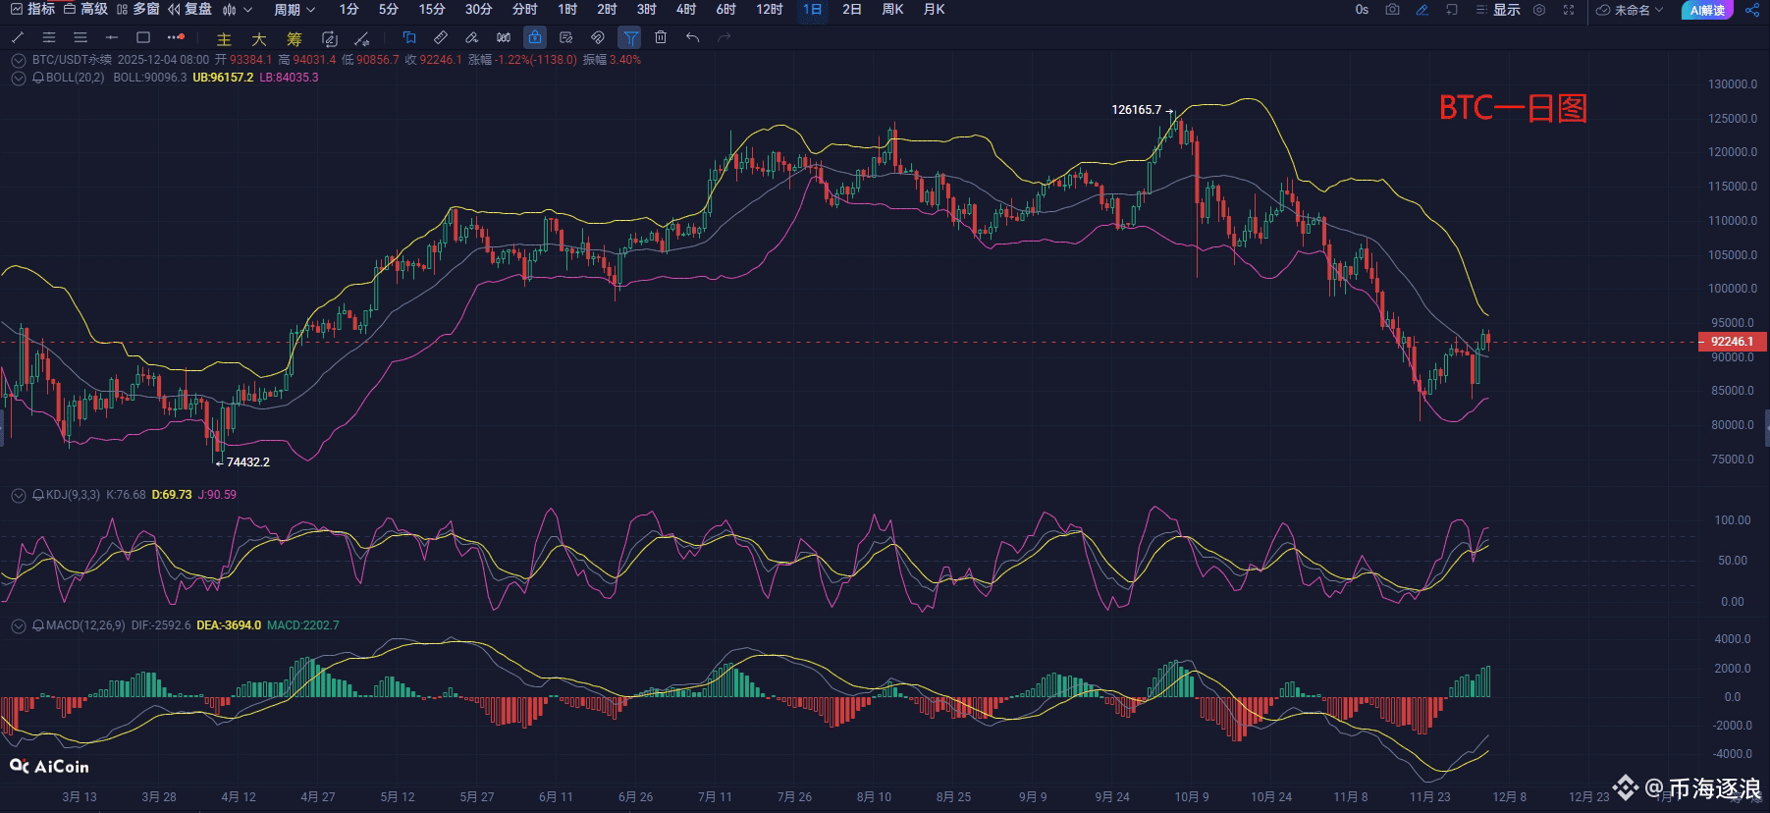
Task: Open the 指标 indicators button
Action: pyautogui.click(x=32, y=10)
